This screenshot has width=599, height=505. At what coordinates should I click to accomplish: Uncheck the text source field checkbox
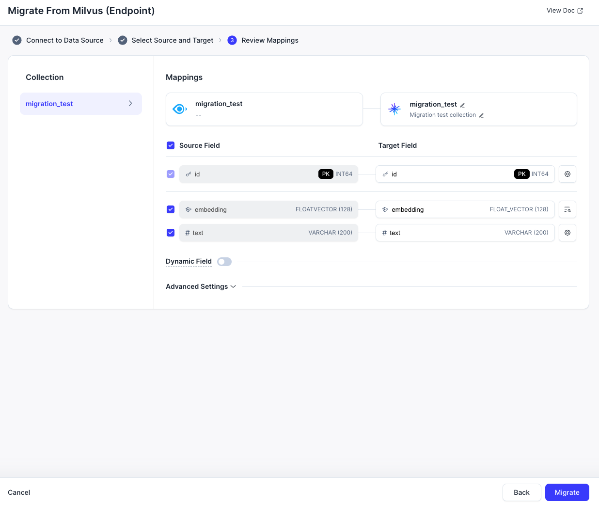[171, 233]
